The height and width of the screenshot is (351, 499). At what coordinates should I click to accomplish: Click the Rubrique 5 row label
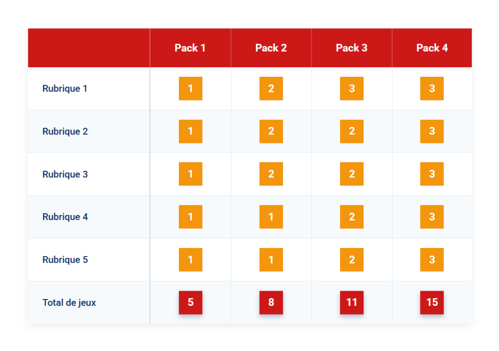(65, 260)
